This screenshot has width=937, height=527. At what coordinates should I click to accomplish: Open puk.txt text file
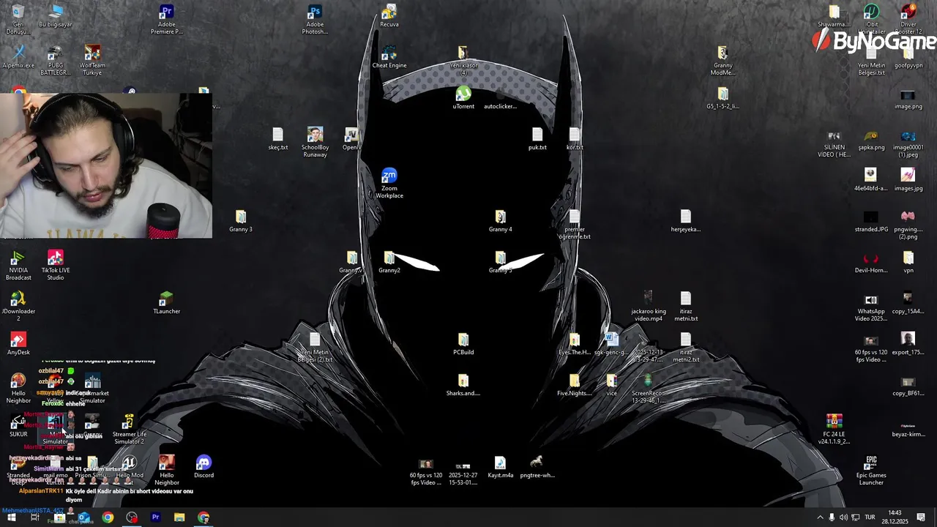tap(537, 139)
